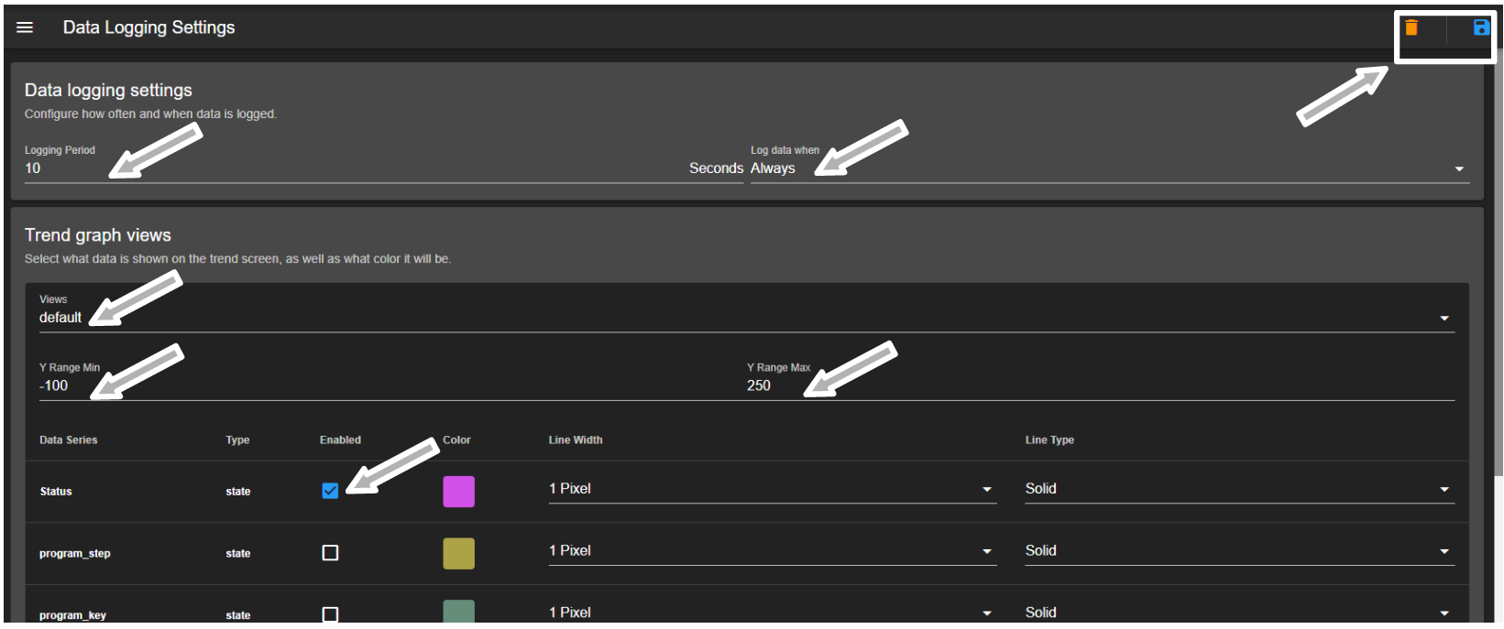Image resolution: width=1504 pixels, height=629 pixels.
Task: Click the Data logging settings heading
Action: click(x=108, y=90)
